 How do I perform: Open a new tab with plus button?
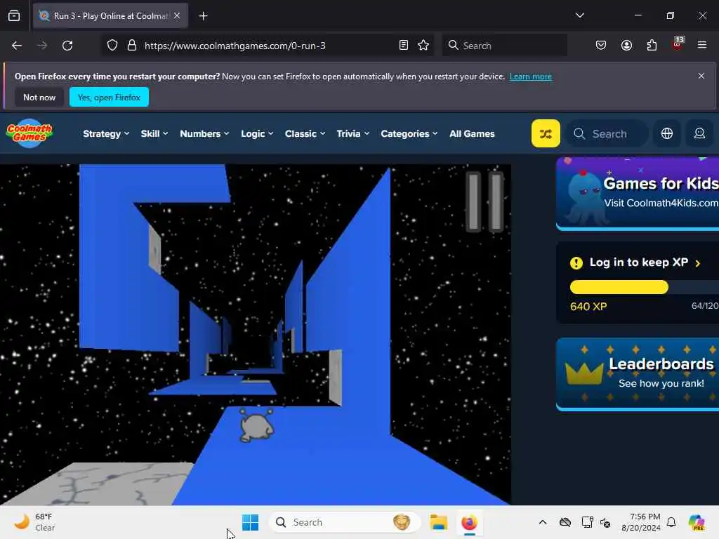(203, 16)
